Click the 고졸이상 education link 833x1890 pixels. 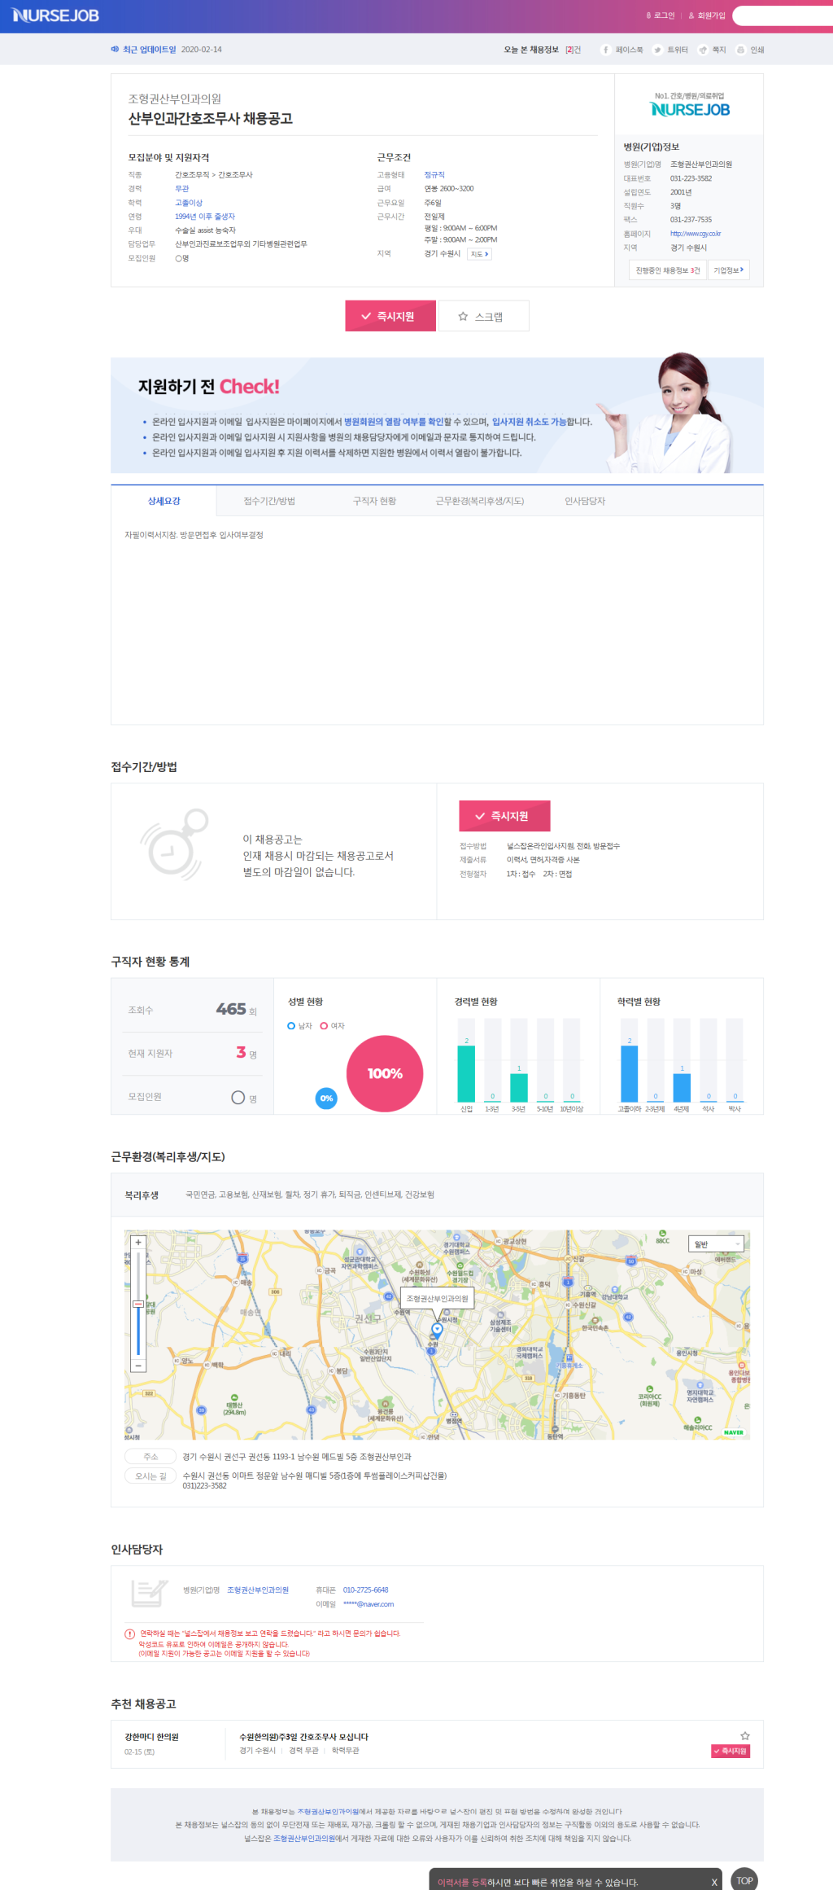[x=189, y=203]
